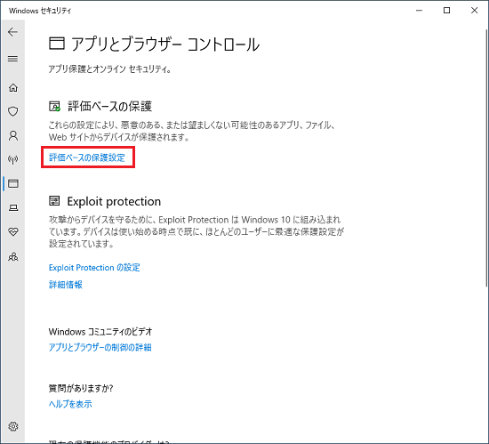Click Windows コミュニティのビデオ text
The height and width of the screenshot is (444, 489).
100,331
